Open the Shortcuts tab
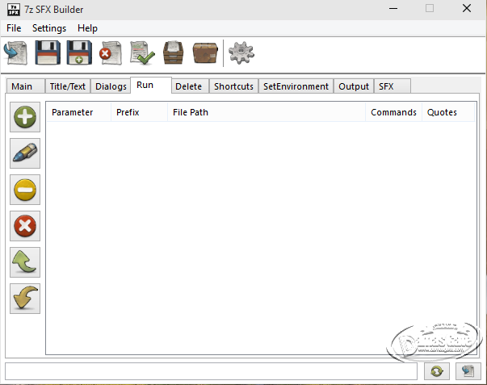Viewport: 487px width, 385px height. point(234,86)
